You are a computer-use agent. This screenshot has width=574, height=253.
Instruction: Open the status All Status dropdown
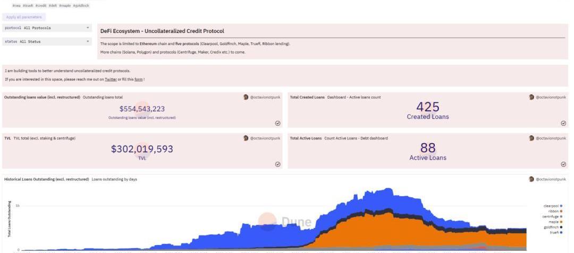click(48, 41)
